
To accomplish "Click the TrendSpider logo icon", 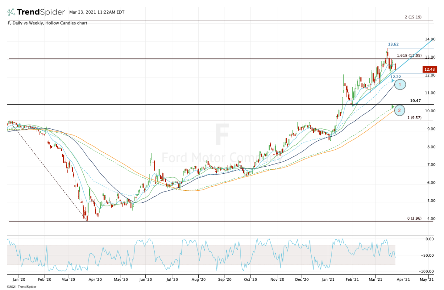I will 11,12.
